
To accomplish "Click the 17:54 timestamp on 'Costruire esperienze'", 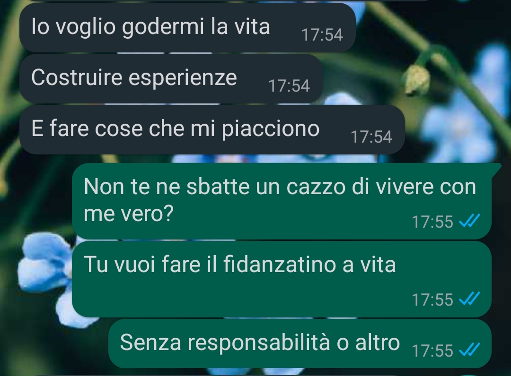I will [x=289, y=85].
